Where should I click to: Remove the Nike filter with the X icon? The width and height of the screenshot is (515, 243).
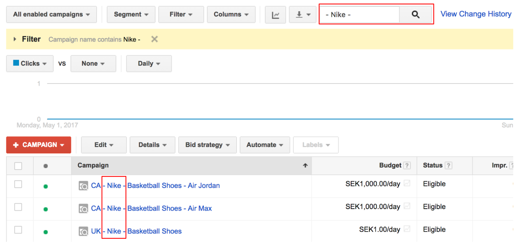(154, 39)
